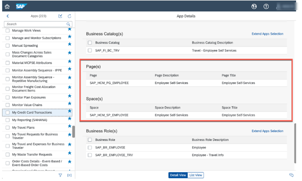Screen dimensions: 302x181
Task: Click the globe icon in header
Action: (x=254, y=7)
